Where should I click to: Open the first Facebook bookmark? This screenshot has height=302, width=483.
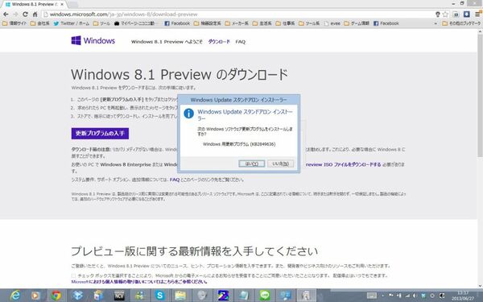(177, 23)
